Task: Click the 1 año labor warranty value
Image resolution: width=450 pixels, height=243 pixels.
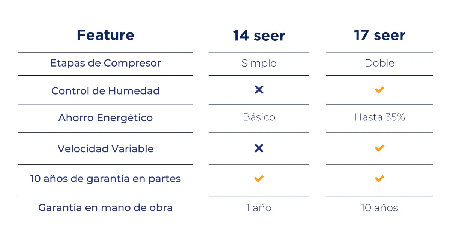Action: click(259, 208)
